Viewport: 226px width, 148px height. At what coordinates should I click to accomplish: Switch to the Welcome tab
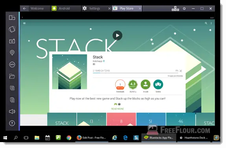[37, 9]
